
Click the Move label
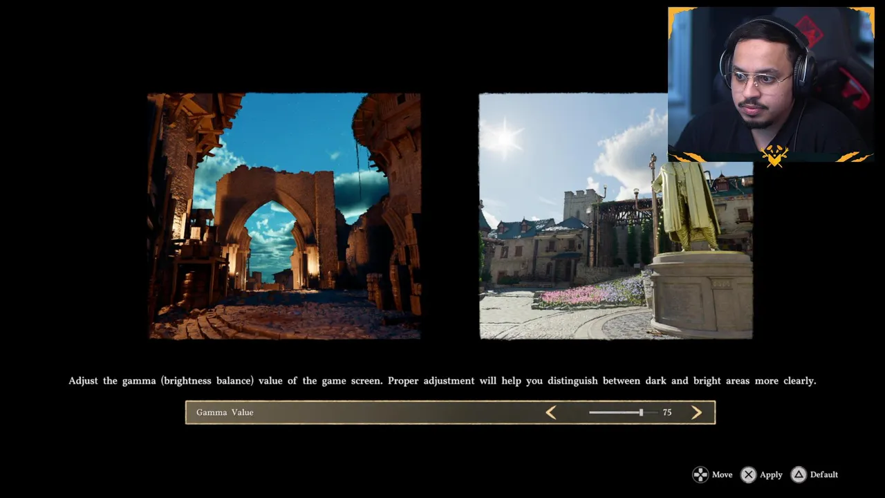pos(722,474)
